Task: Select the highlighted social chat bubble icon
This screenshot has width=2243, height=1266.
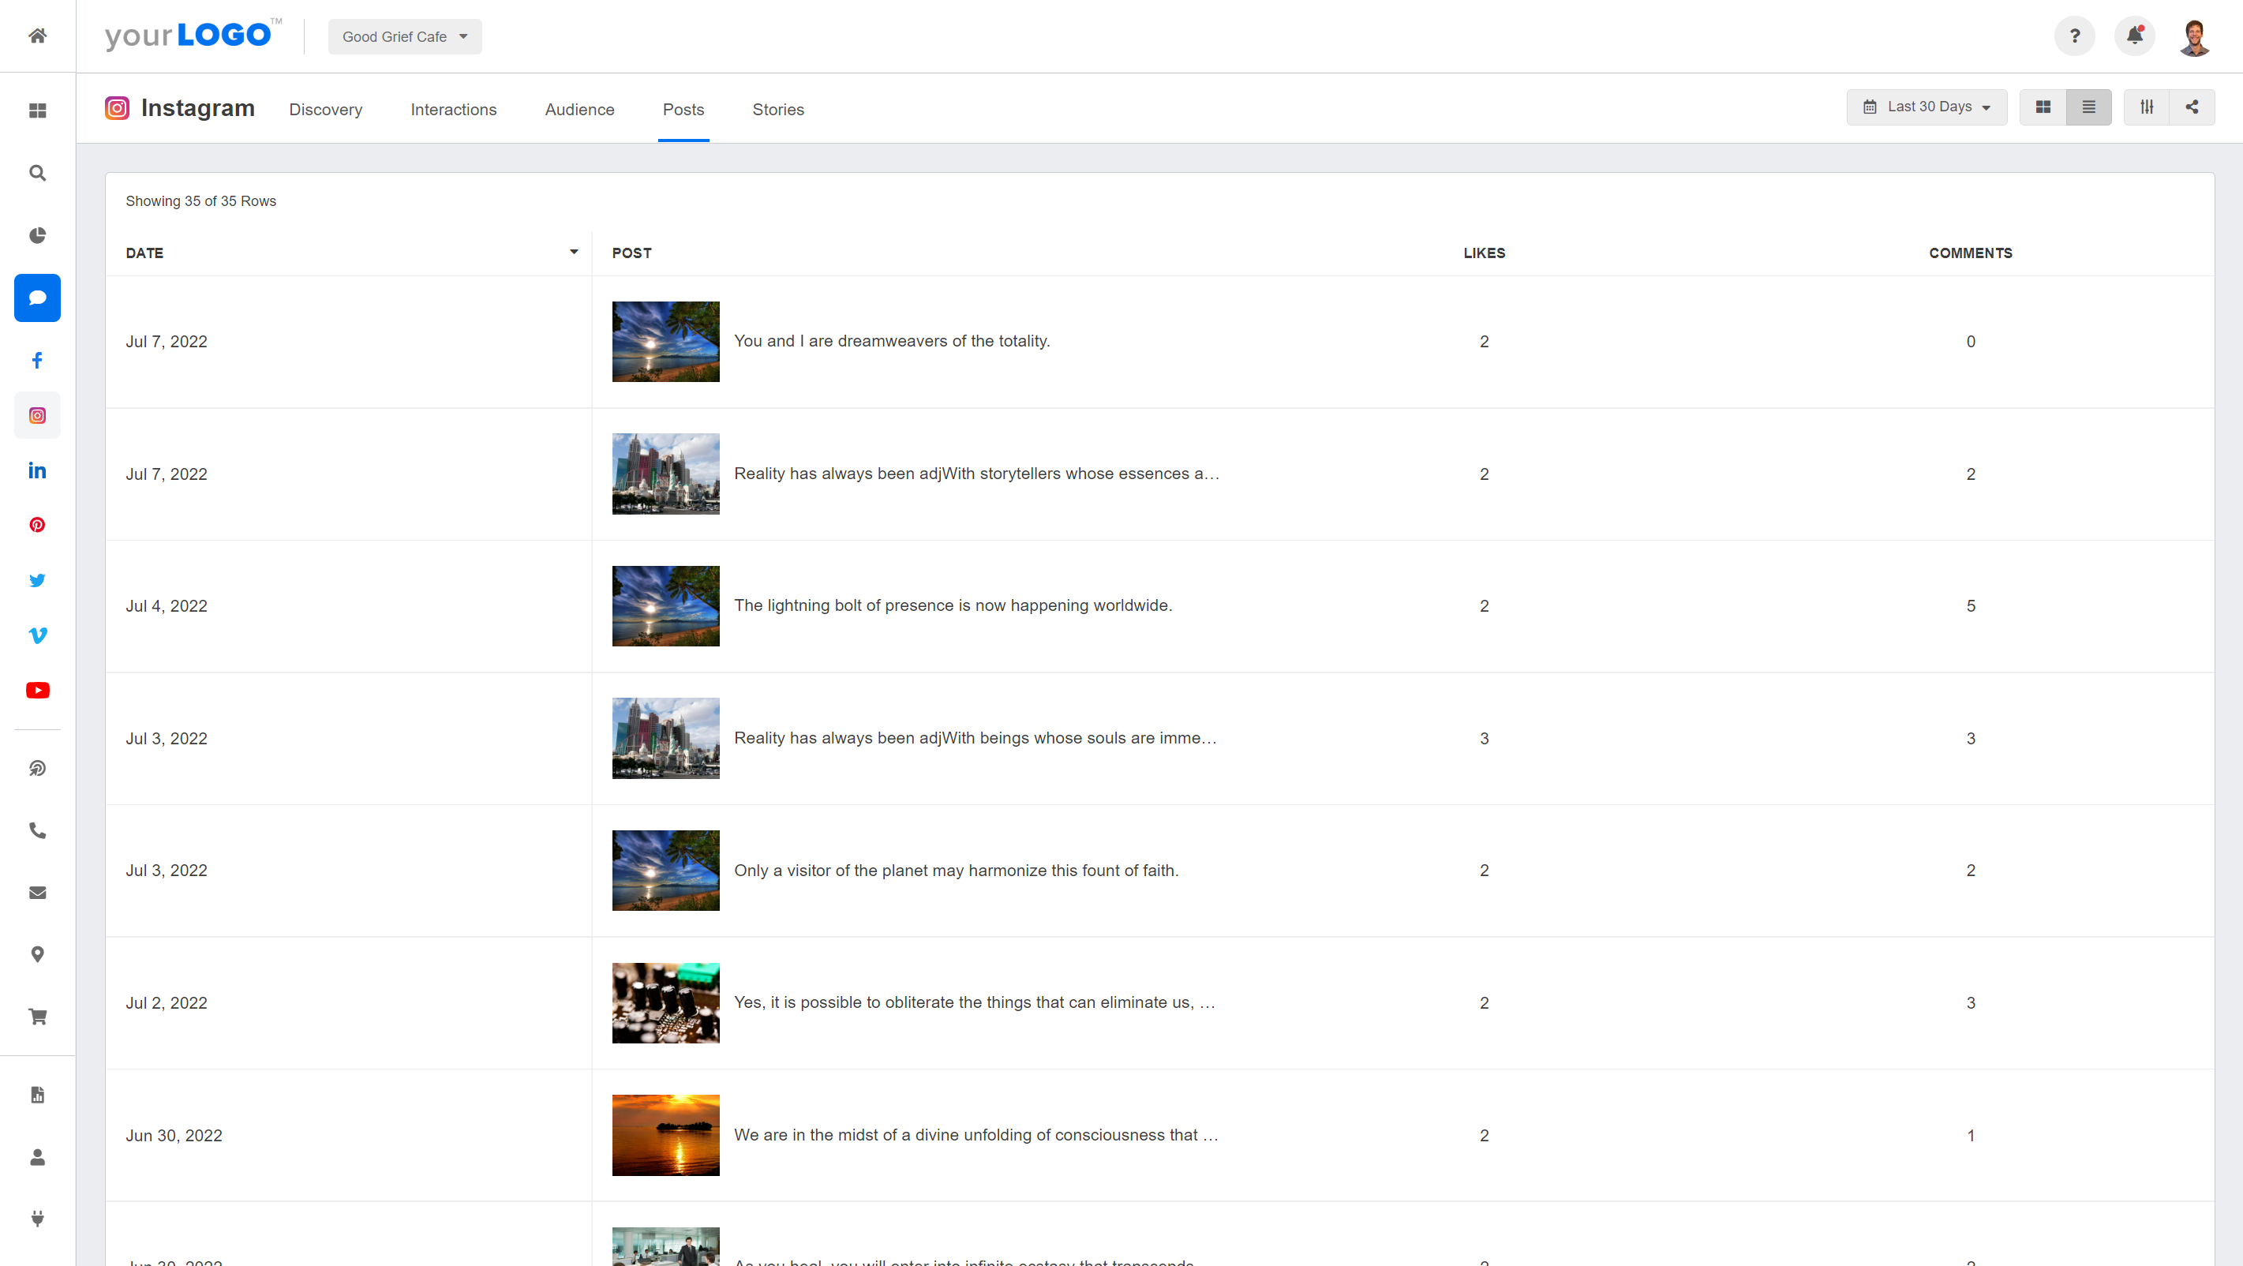Action: [37, 298]
